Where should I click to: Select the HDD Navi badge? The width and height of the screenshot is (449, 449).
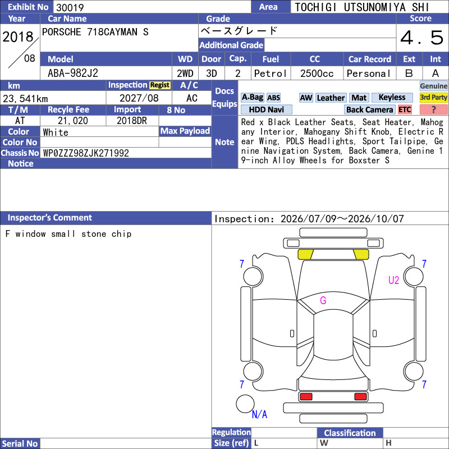point(267,109)
